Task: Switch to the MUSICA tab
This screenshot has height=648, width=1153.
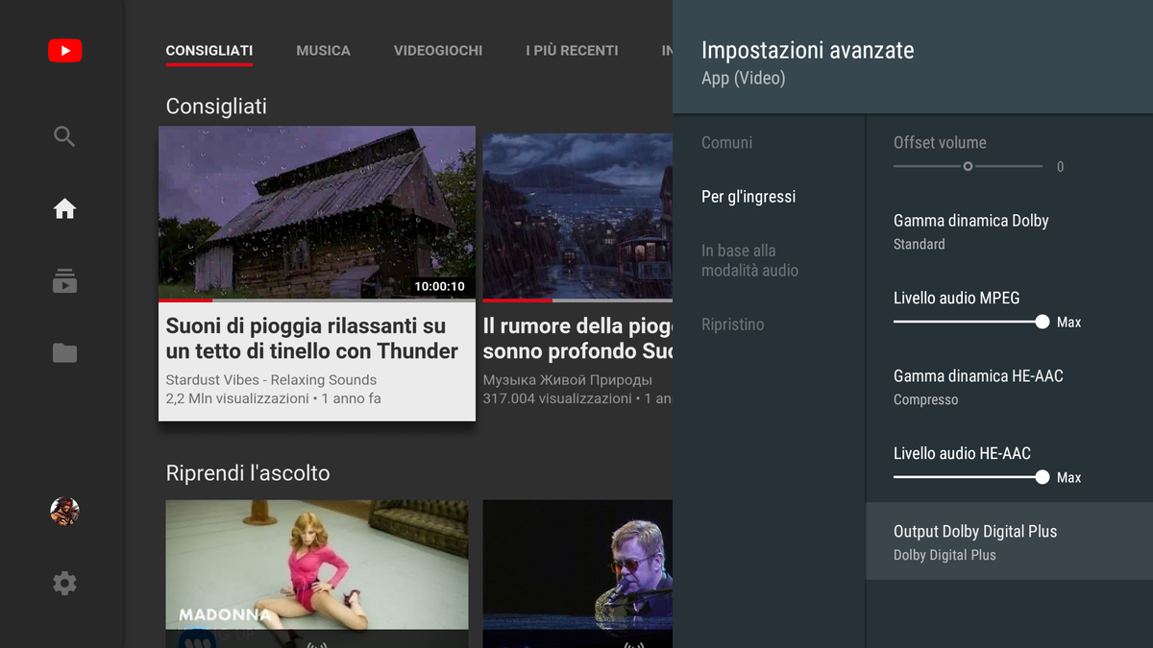Action: coord(323,50)
